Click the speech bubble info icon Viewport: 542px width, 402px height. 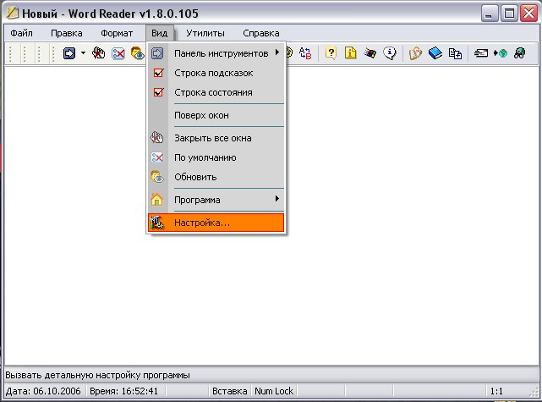coord(390,53)
